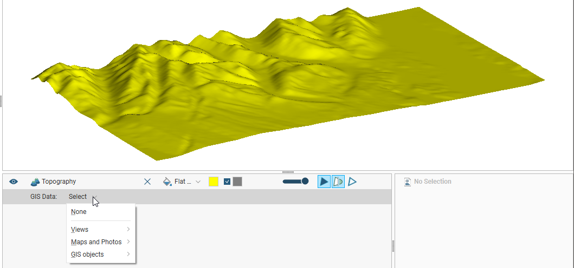Adjust the opacity slider handle
This screenshot has height=268, width=574.
[x=305, y=182]
